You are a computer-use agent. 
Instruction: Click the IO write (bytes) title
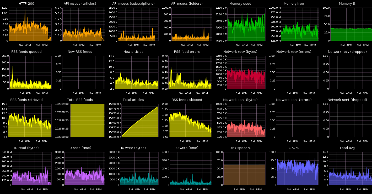[x=134, y=148]
